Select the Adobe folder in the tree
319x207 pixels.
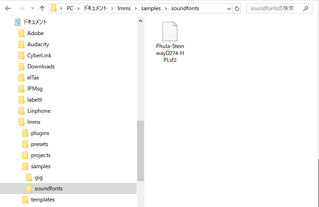pyautogui.click(x=35, y=33)
